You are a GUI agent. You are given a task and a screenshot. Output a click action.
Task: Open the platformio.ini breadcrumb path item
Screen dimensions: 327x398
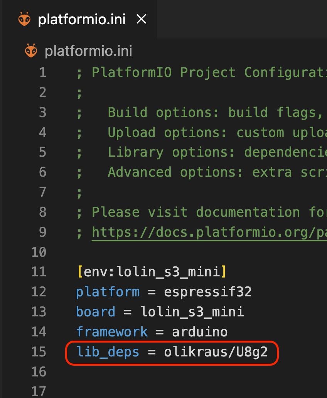tap(88, 51)
